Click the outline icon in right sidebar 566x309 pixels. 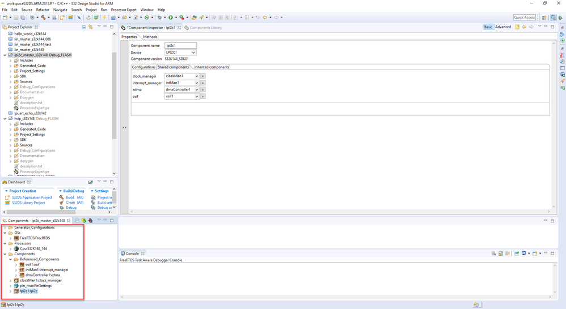pos(563,34)
